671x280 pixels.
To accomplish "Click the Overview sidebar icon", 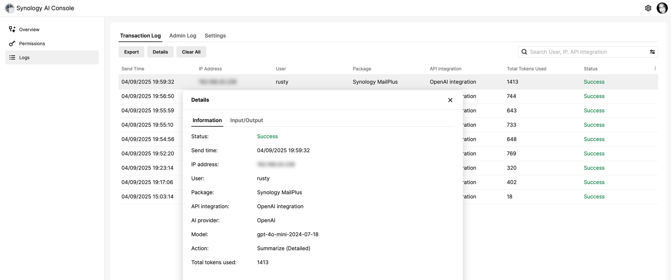I will pyautogui.click(x=12, y=29).
